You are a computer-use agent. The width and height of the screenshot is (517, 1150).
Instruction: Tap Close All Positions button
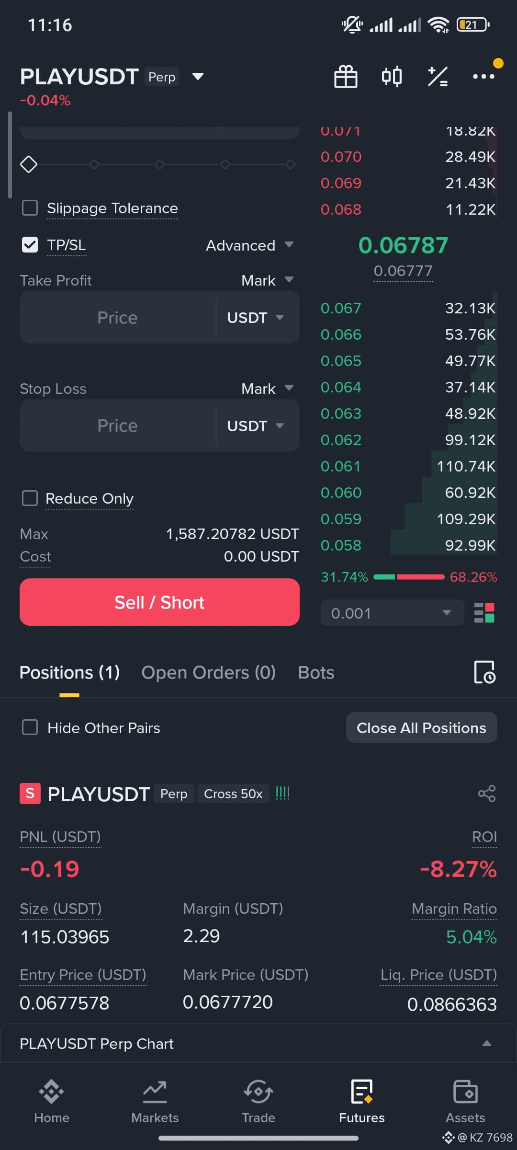[421, 728]
